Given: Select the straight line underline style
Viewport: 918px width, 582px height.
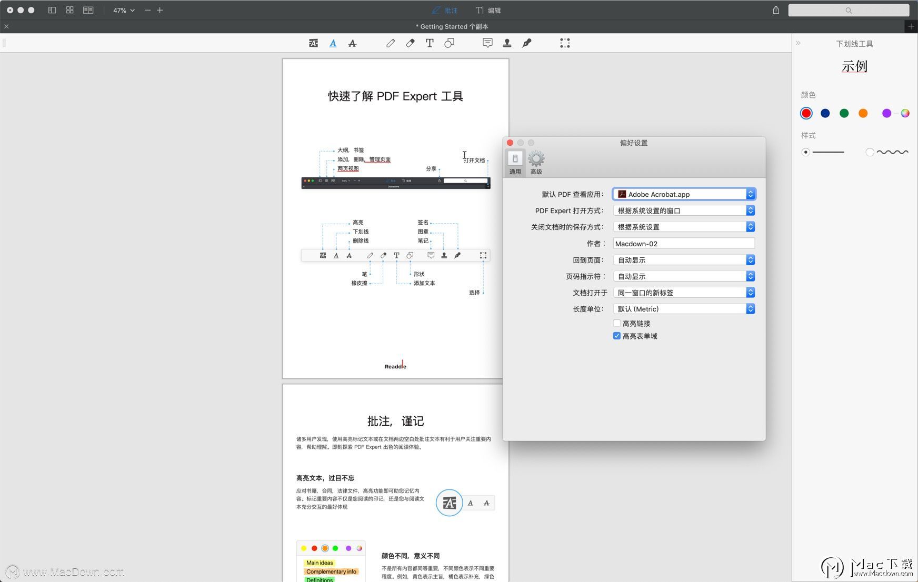Looking at the screenshot, I should [806, 152].
